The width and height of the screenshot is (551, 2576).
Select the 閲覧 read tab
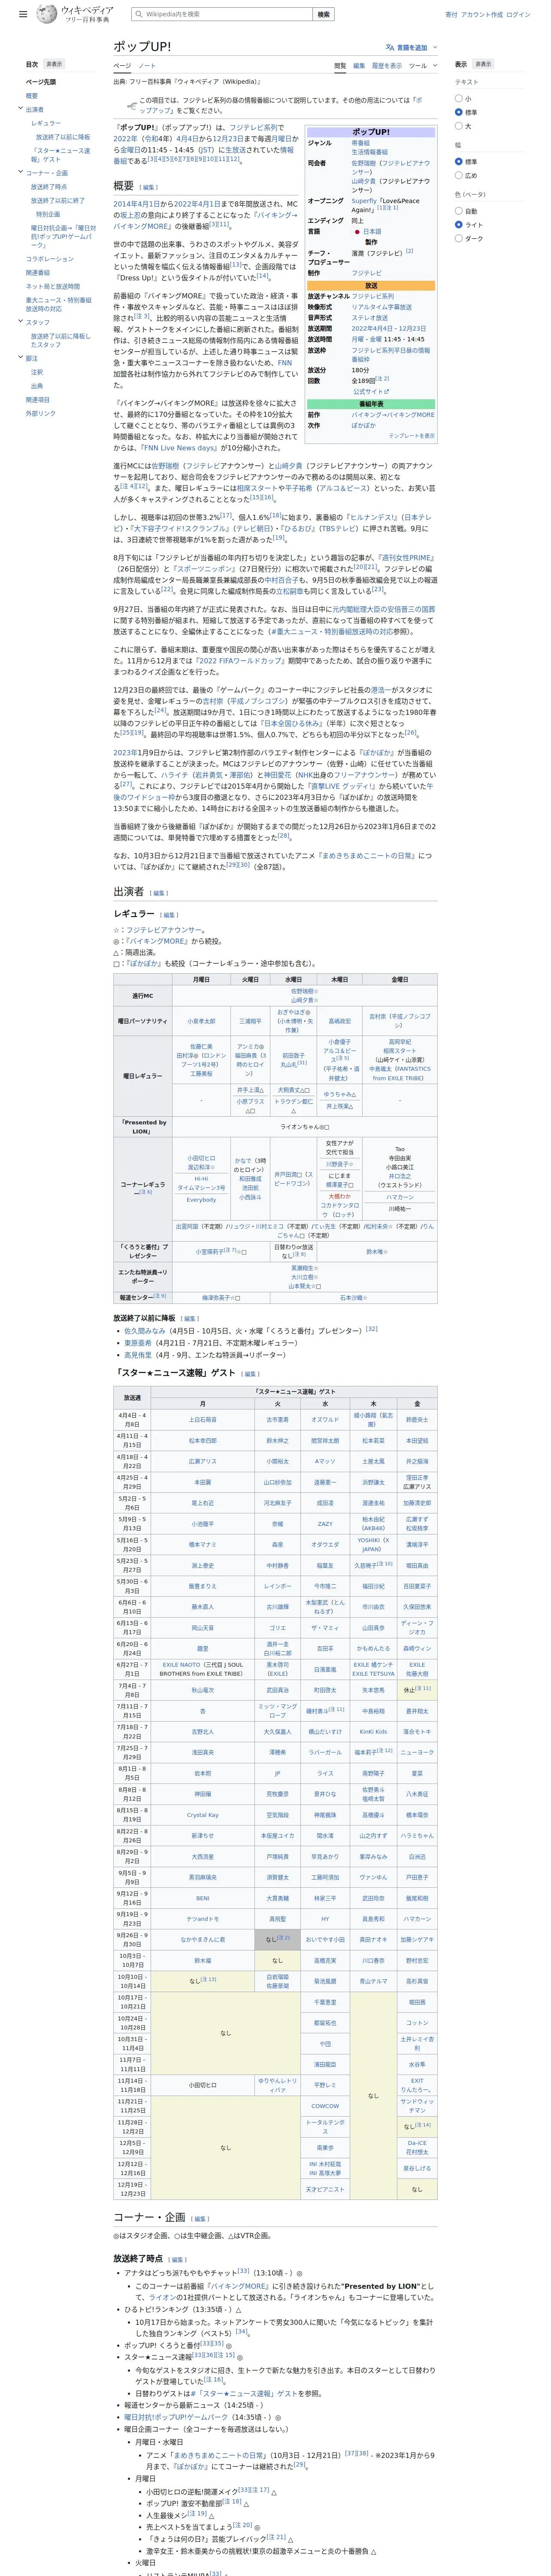coord(340,66)
